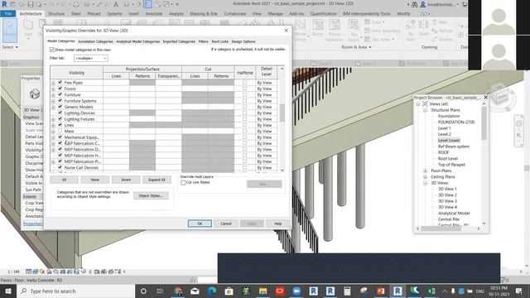The width and height of the screenshot is (530, 298).
Task: Uncheck Furniture visibility checkbox
Action: coord(60,94)
